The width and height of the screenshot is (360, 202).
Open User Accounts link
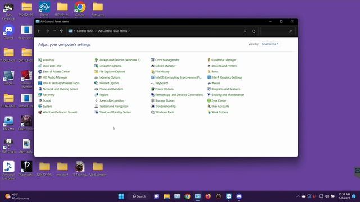click(220, 106)
